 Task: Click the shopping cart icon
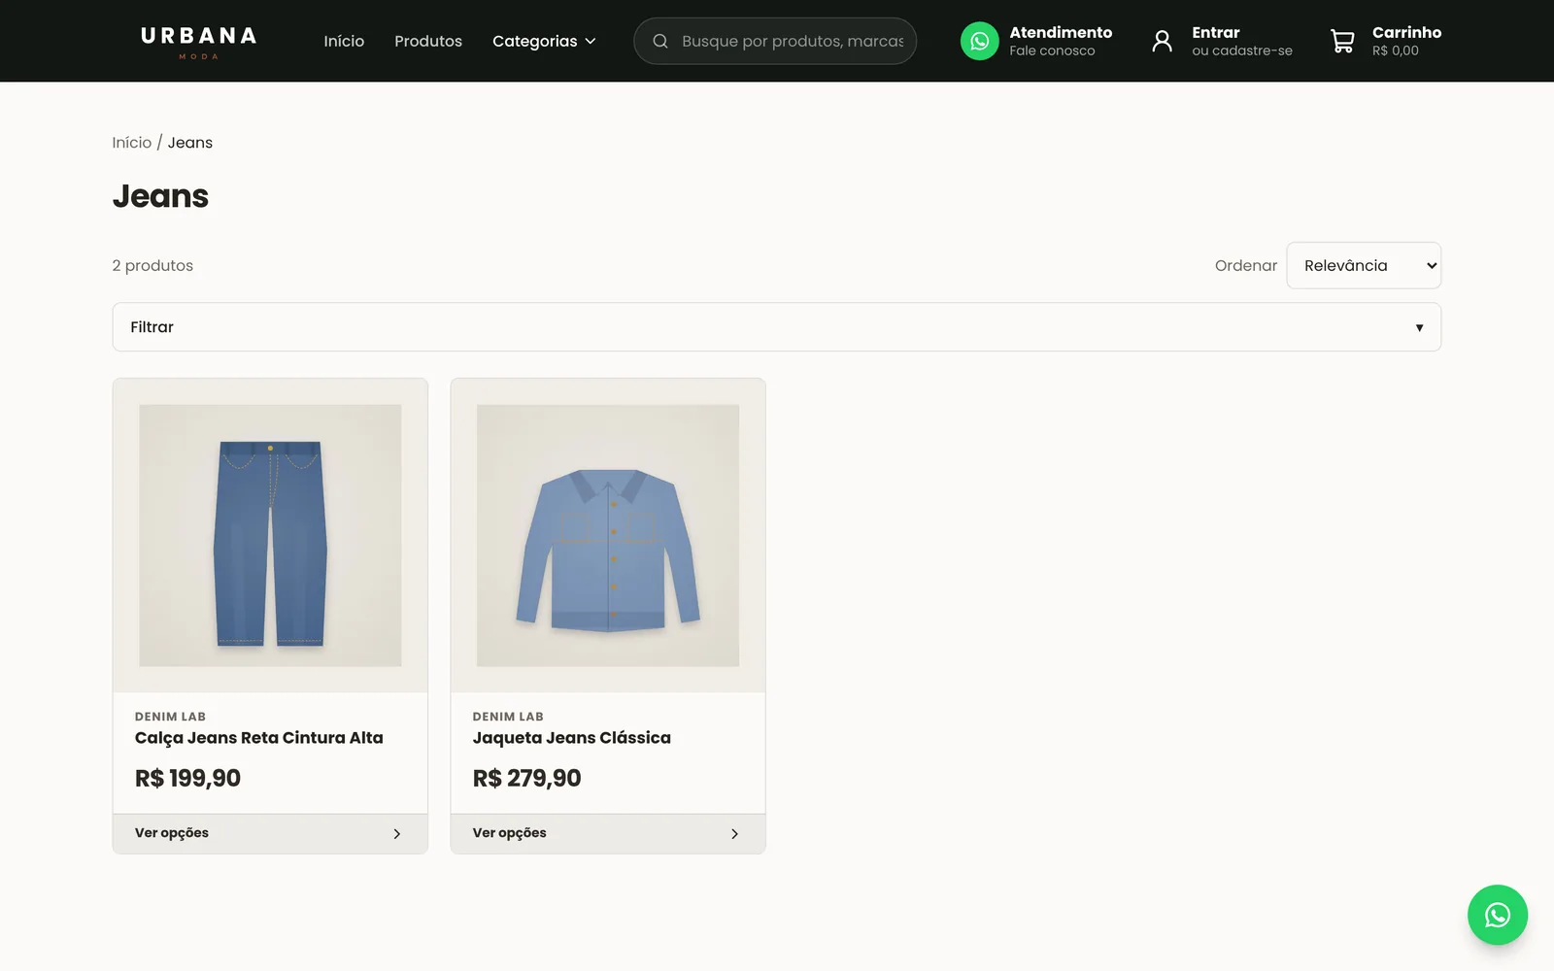tap(1342, 41)
